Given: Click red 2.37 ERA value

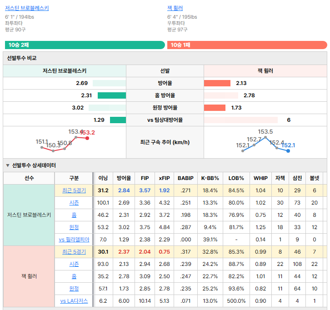Looking at the screenshot, I should [124, 252].
